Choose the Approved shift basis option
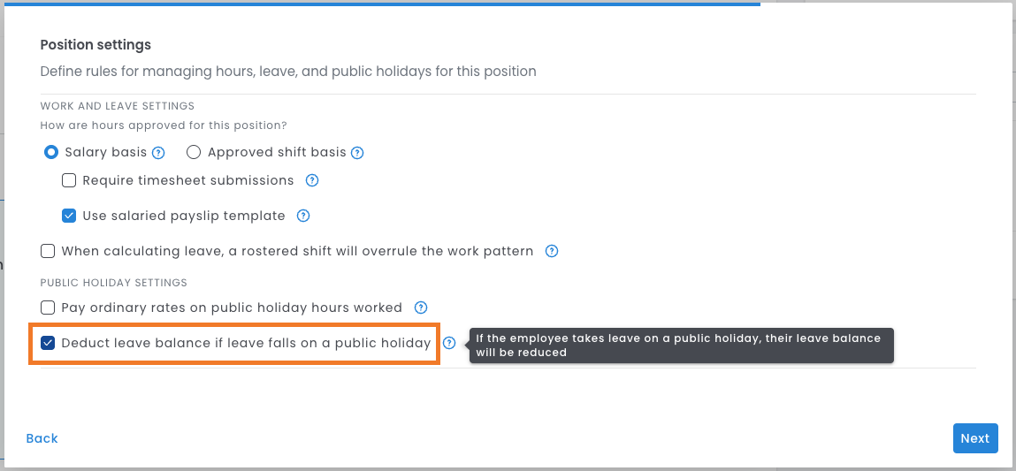 click(x=195, y=152)
